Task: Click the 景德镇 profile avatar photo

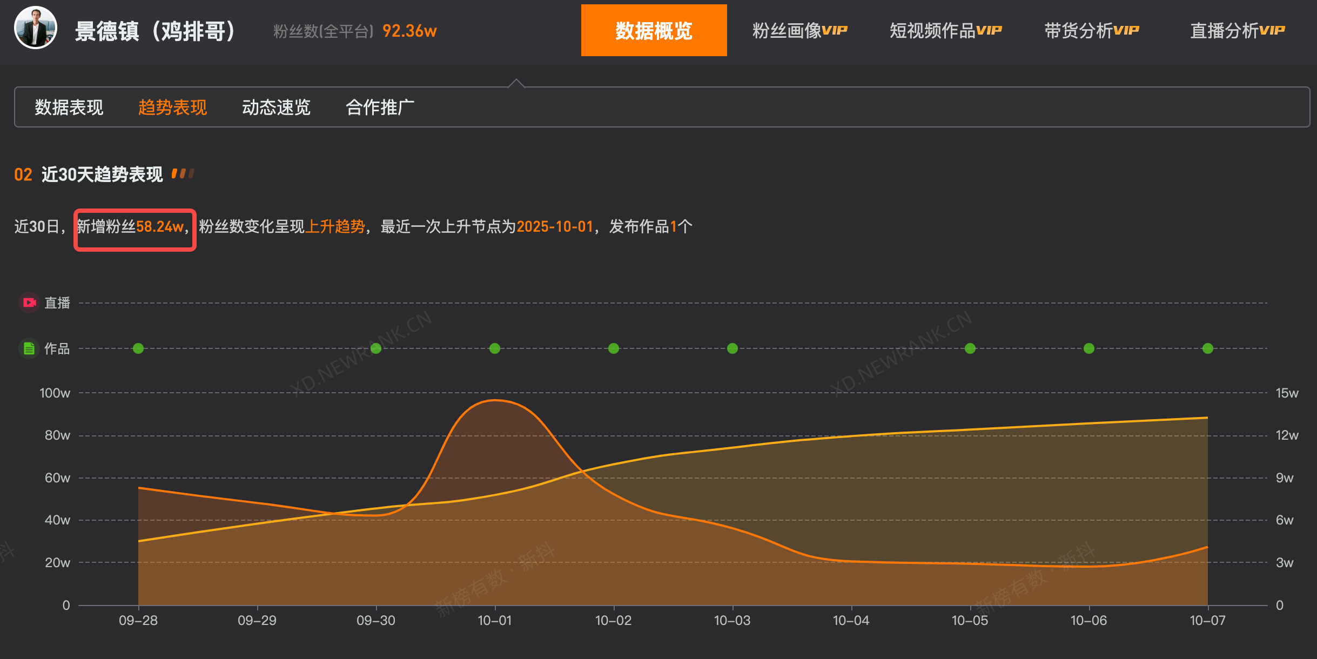Action: (36, 29)
